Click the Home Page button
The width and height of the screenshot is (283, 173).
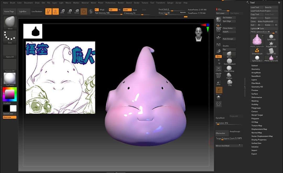click(x=9, y=11)
